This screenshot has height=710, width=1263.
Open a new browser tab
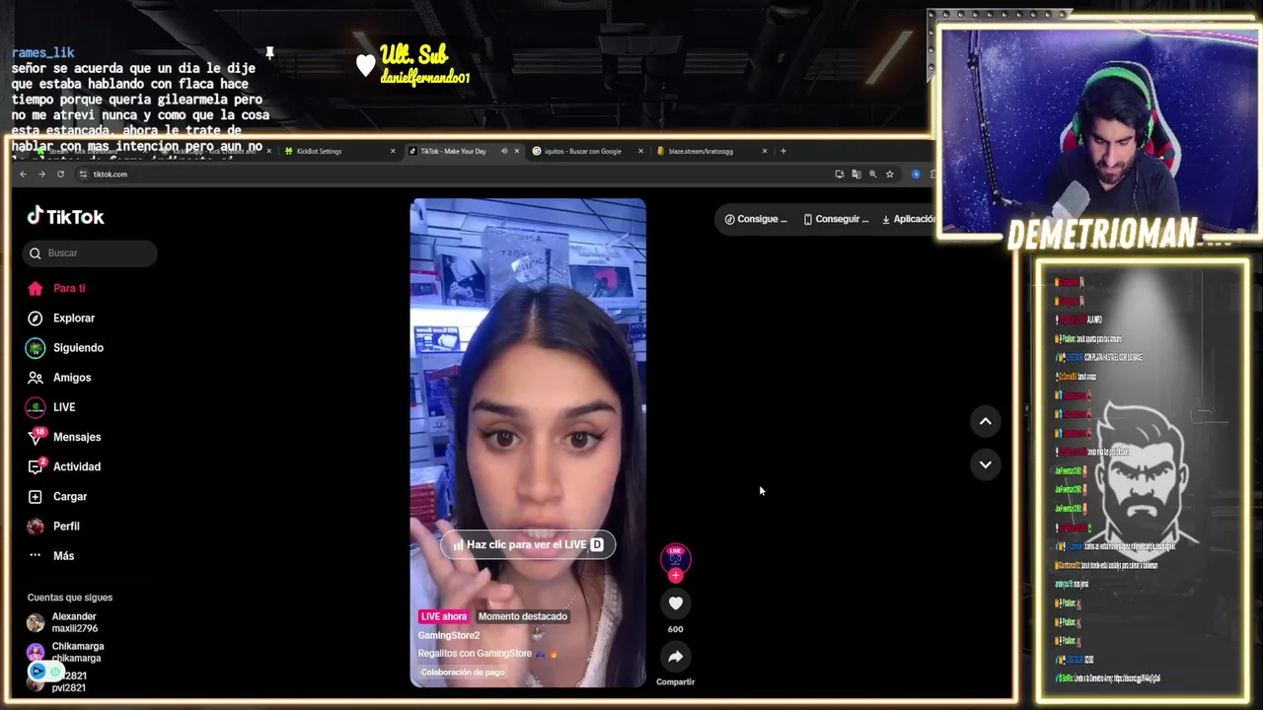click(x=783, y=151)
